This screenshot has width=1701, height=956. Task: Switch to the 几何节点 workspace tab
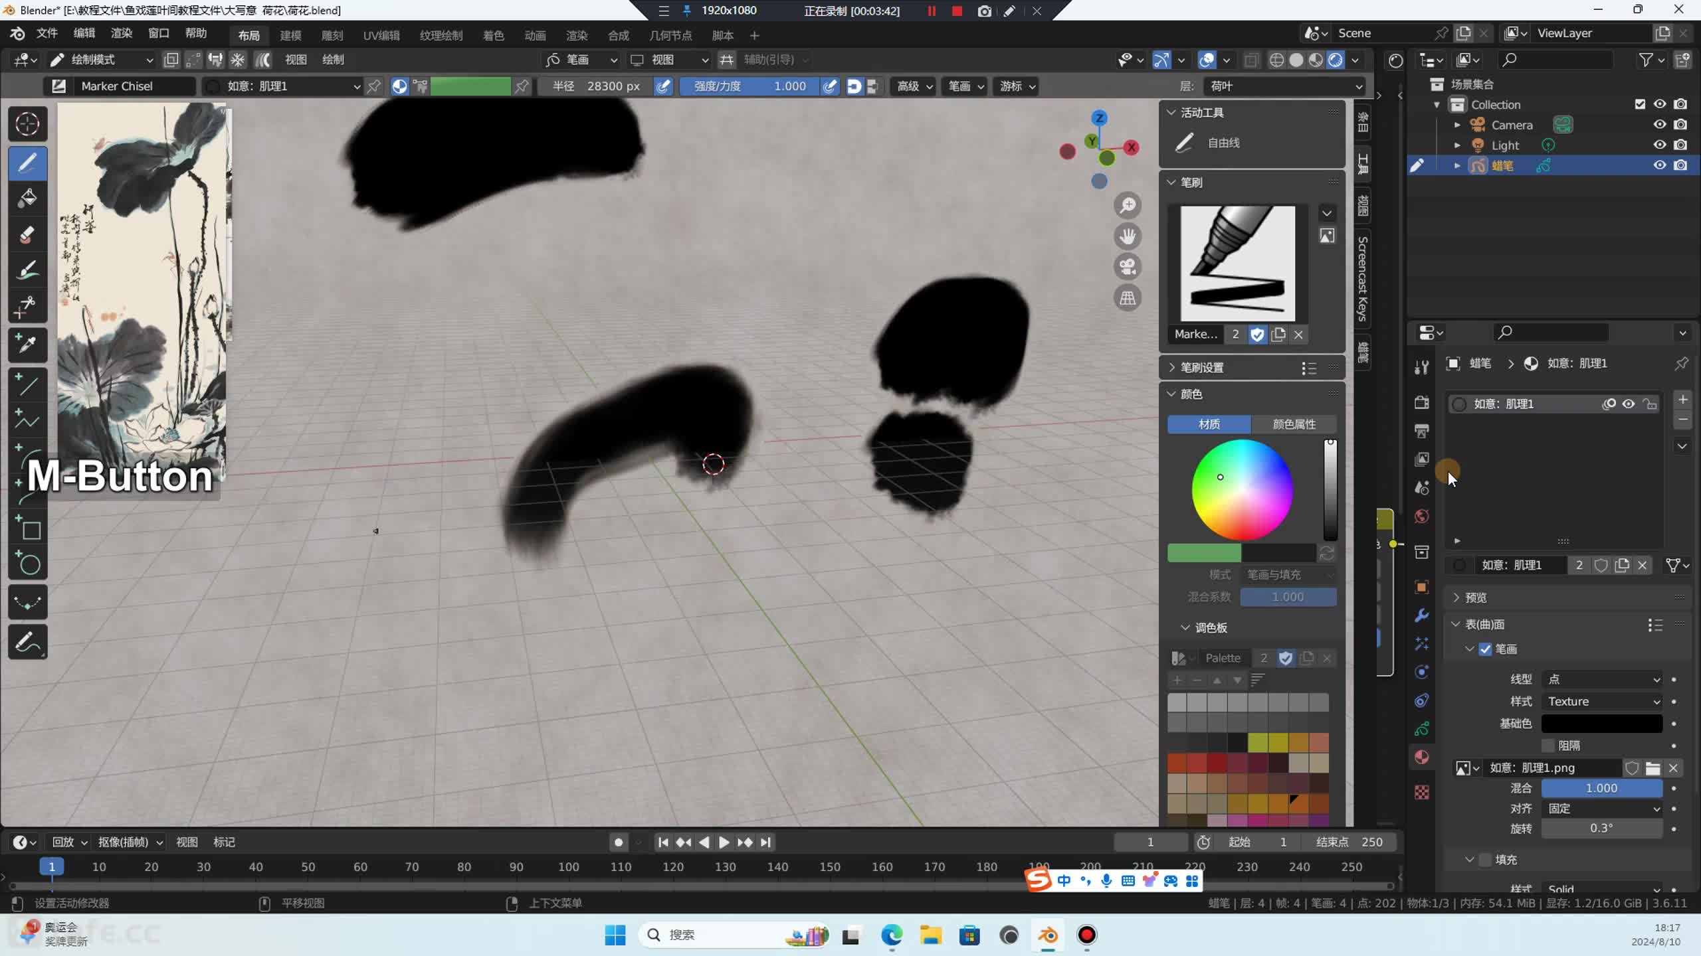tap(670, 35)
